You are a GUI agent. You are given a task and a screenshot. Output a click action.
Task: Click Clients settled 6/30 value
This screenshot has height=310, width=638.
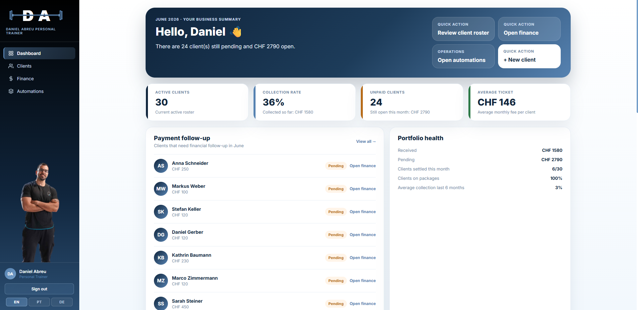coord(557,169)
